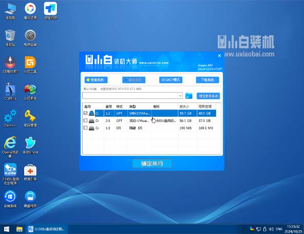The width and height of the screenshot is (304, 234).
Task: Open the blue round disk desktop icon
Action: pyautogui.click(x=30, y=199)
